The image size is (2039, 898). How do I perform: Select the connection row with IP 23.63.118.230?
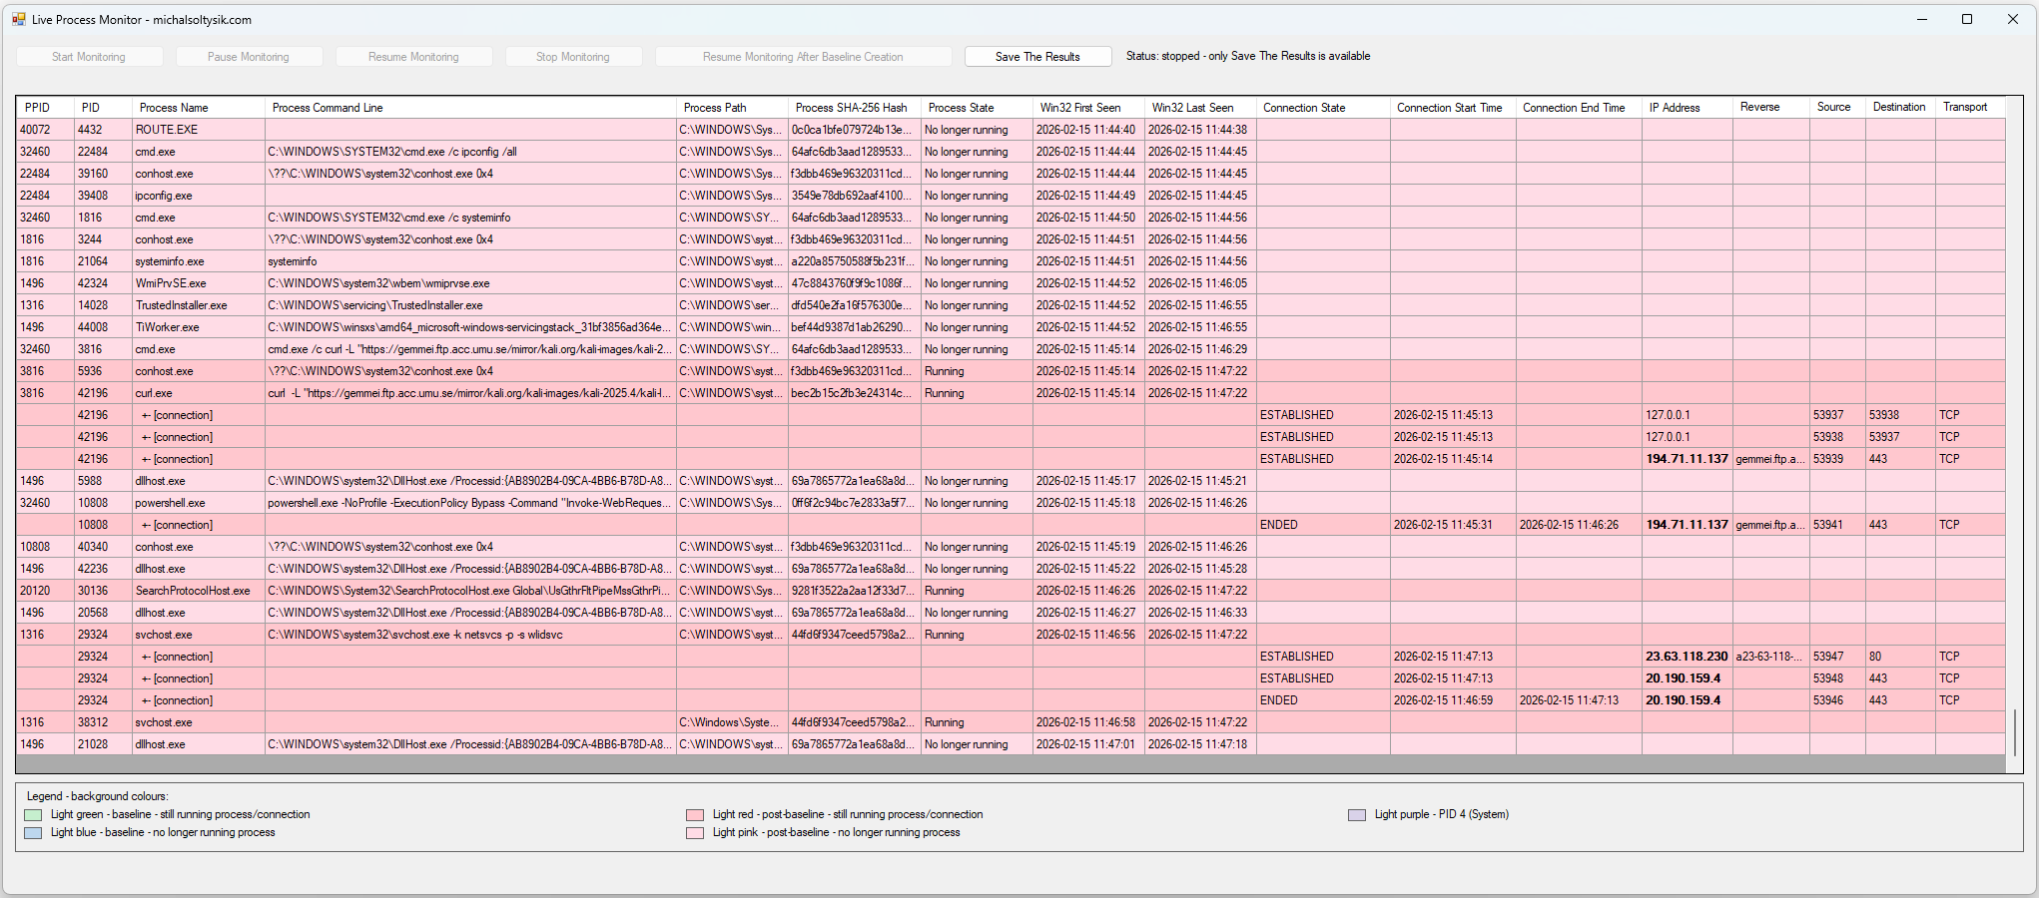(1686, 657)
